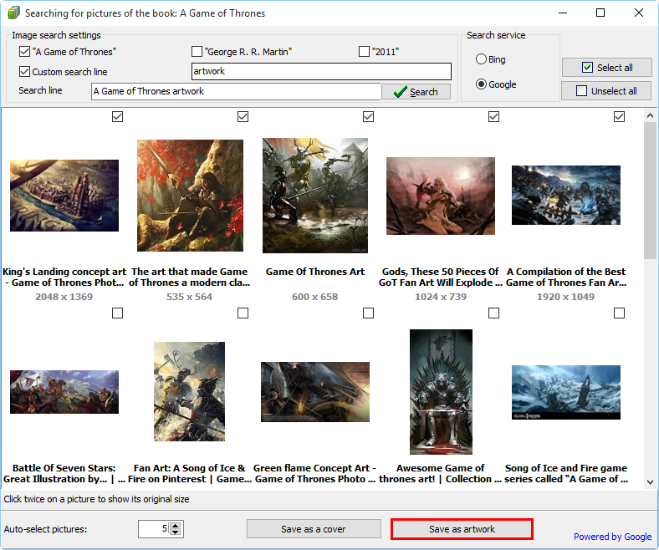The image size is (659, 550).
Task: Select the Google search service
Action: 481,84
